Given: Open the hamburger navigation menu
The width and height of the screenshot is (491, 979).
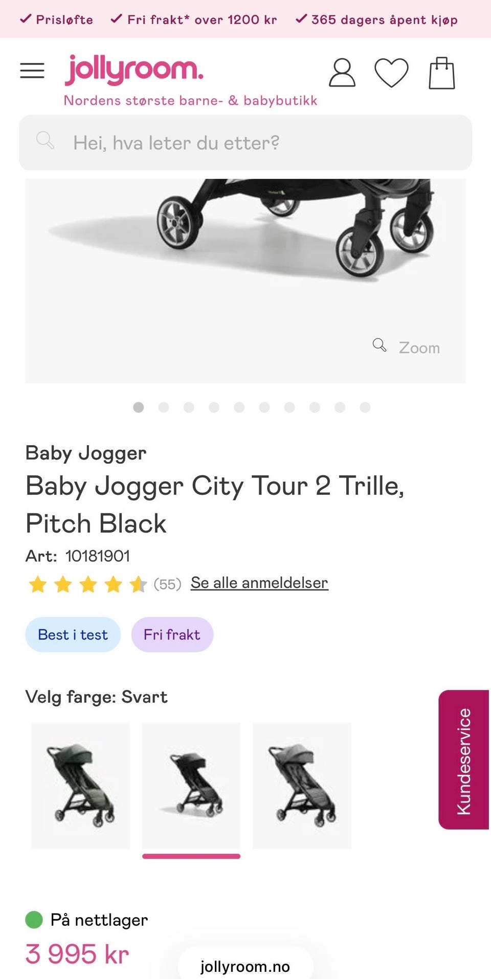Looking at the screenshot, I should (32, 71).
